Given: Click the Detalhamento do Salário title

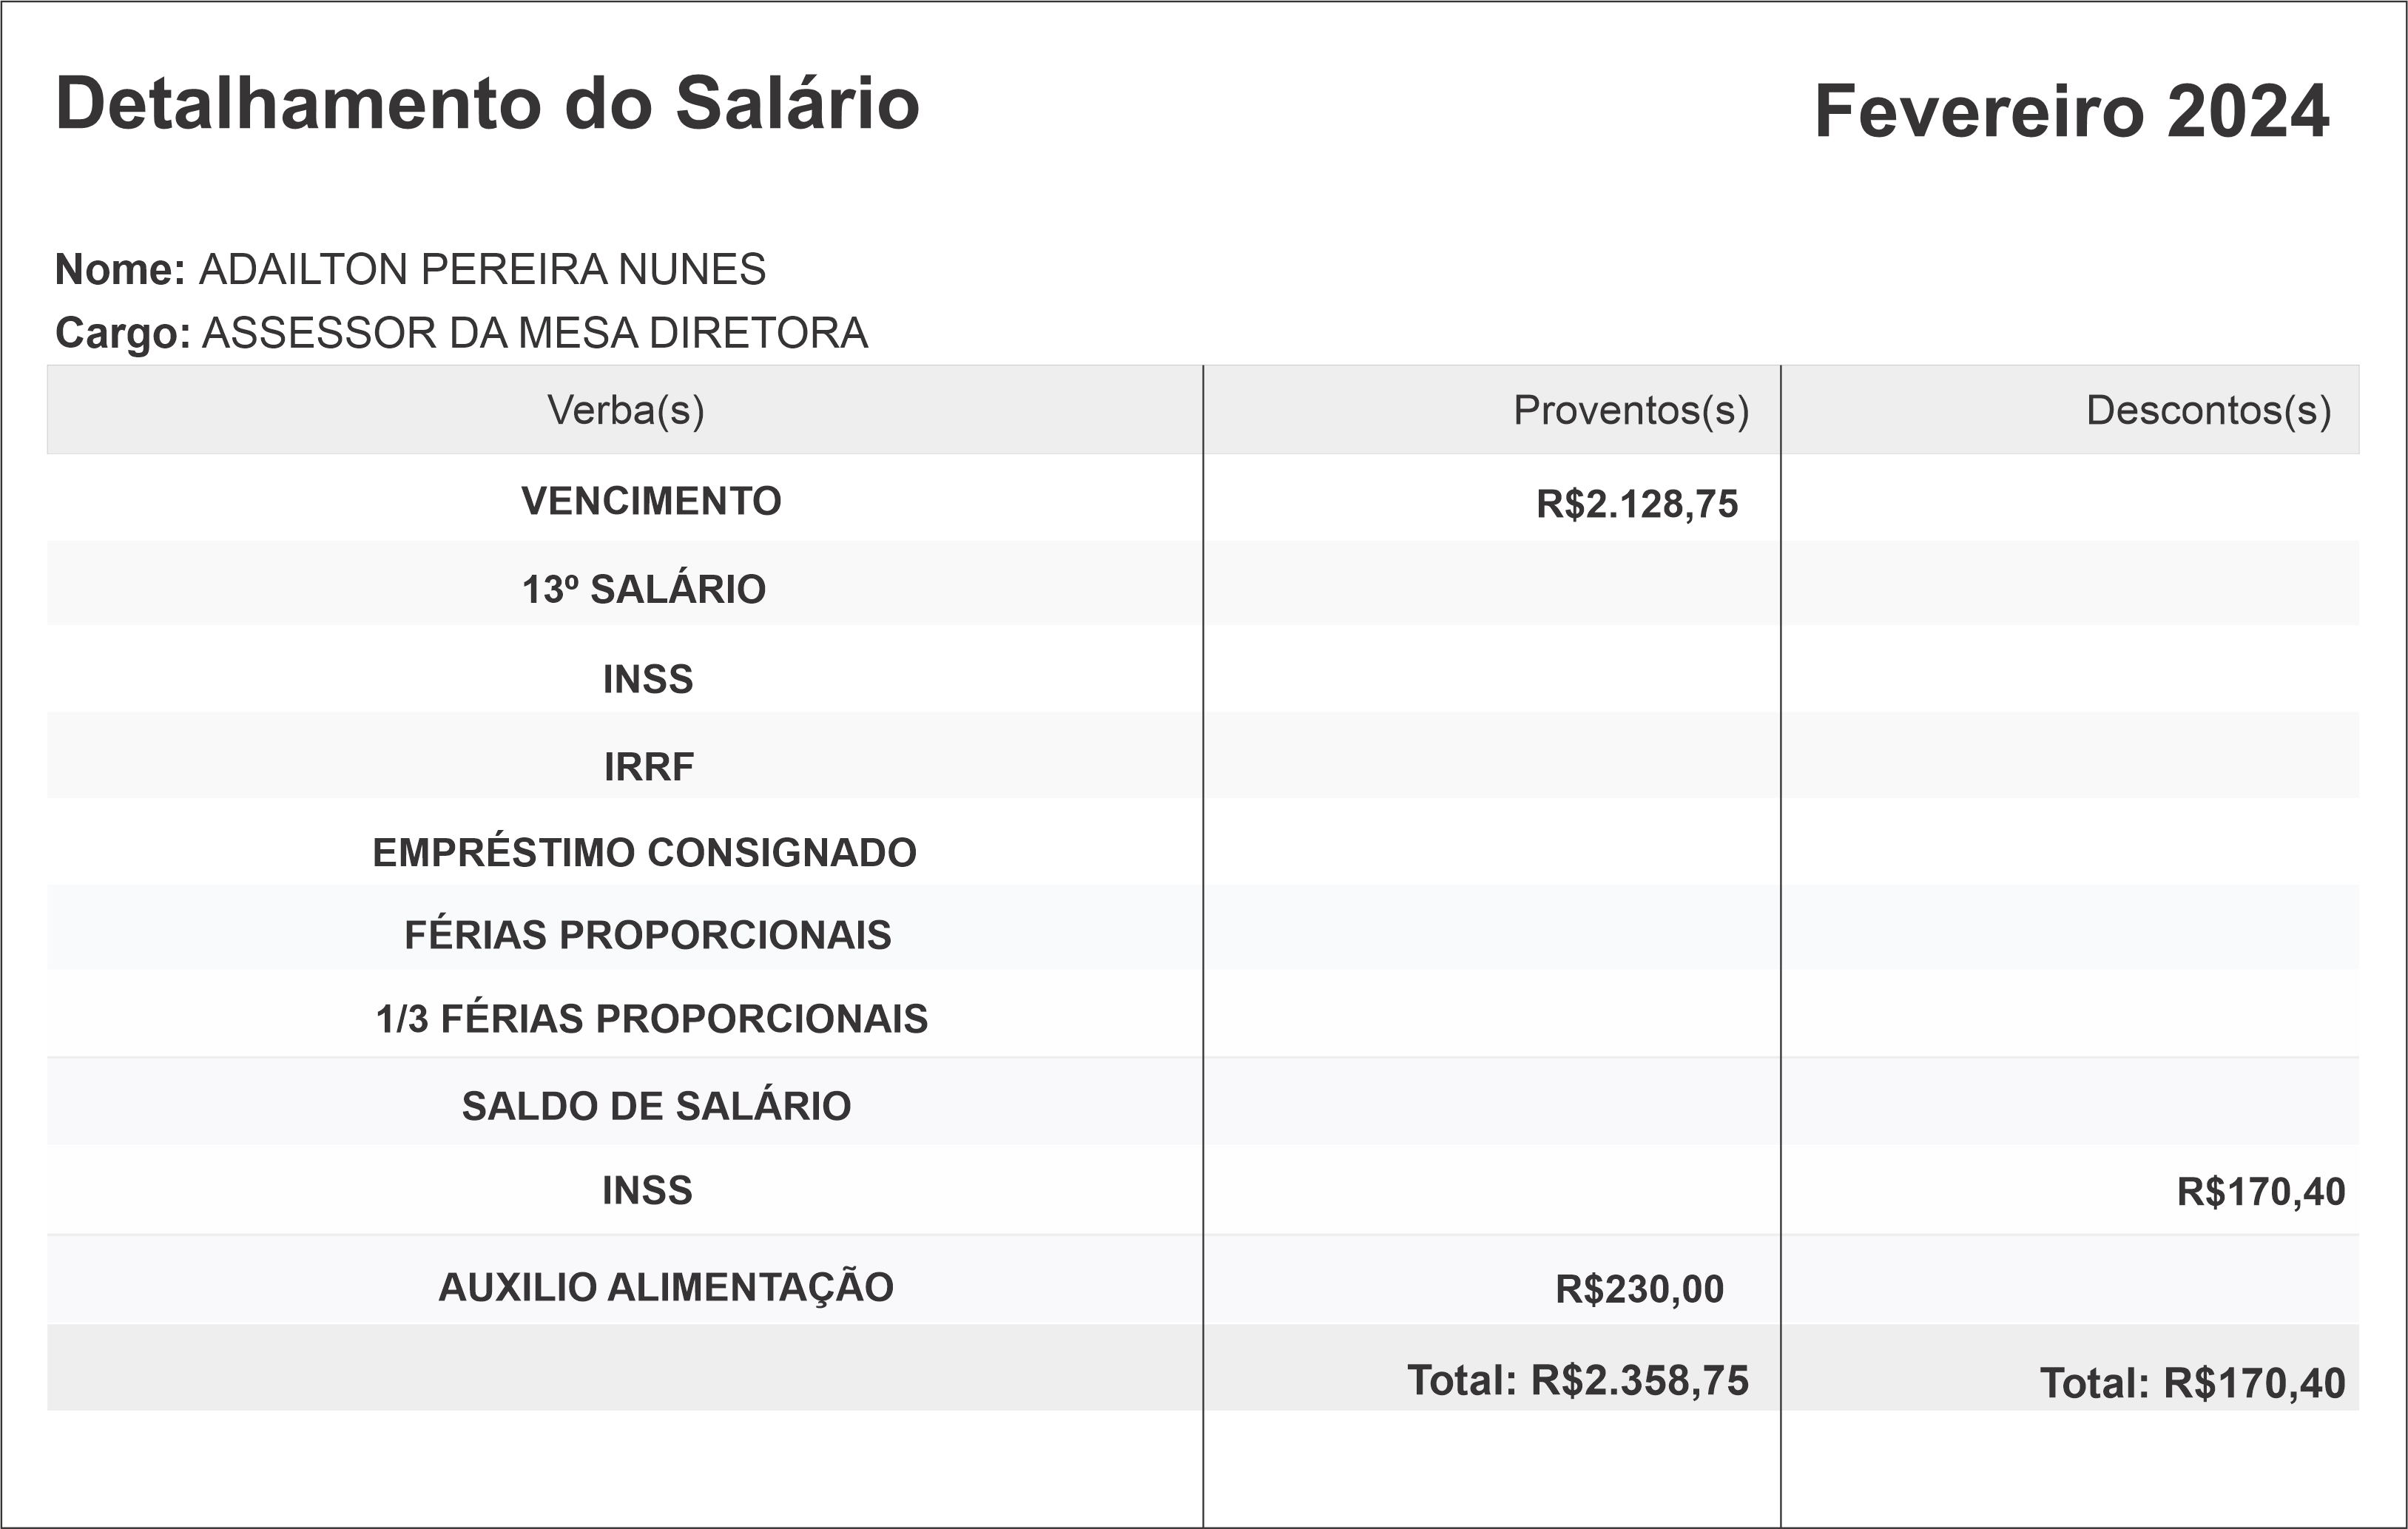Looking at the screenshot, I should (x=487, y=104).
